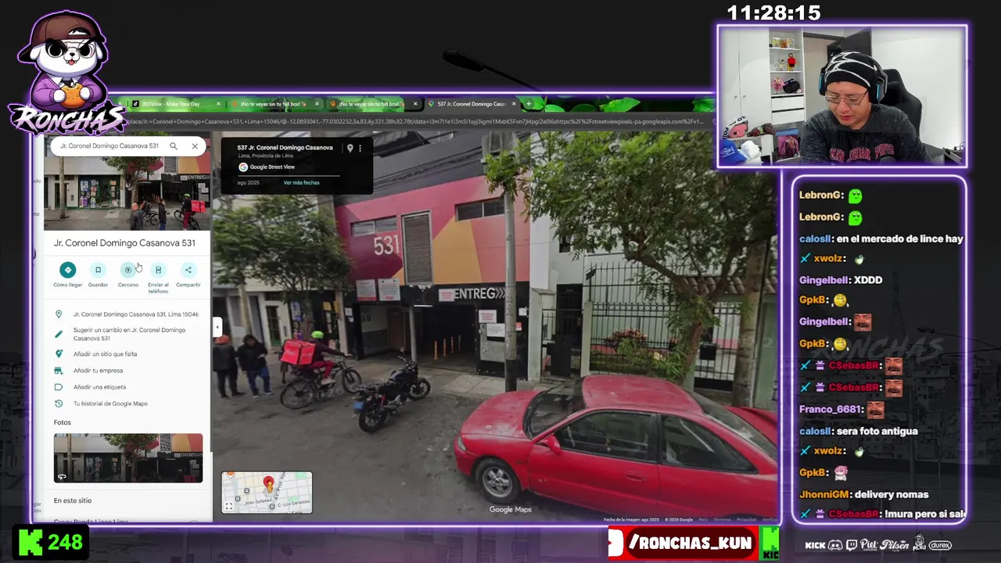The image size is (1001, 563).
Task: Click the history clock icon for Google Maps
Action: pos(59,403)
